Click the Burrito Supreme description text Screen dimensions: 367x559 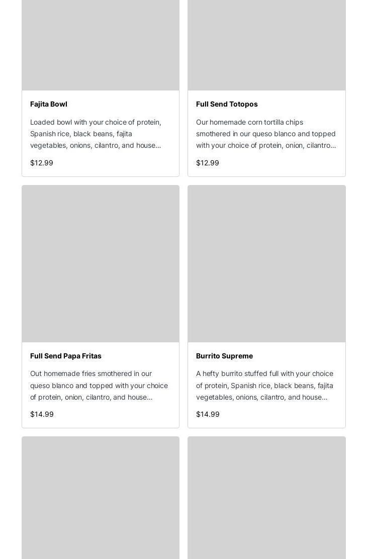coord(264,385)
